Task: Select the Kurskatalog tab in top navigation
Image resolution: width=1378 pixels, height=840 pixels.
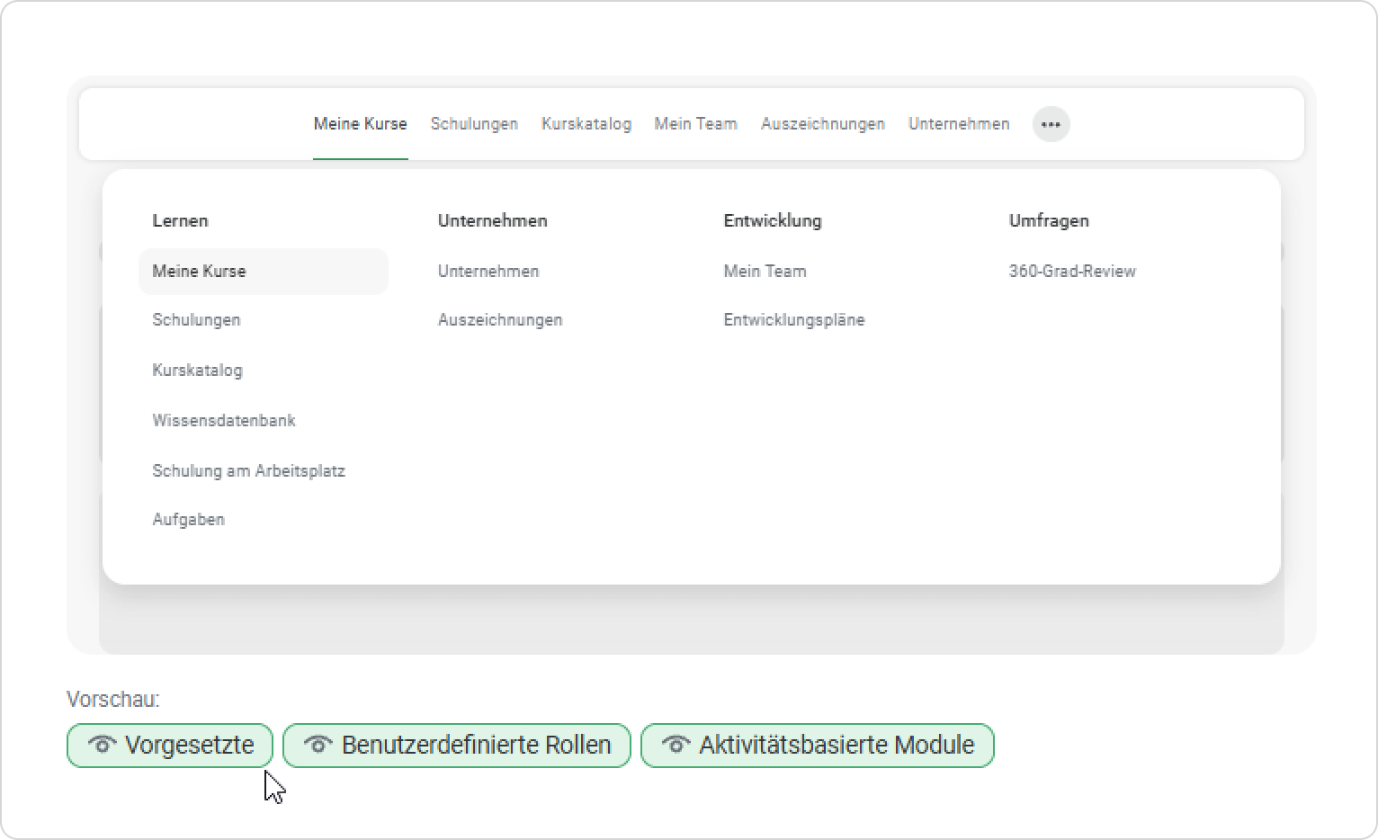Action: click(x=586, y=124)
